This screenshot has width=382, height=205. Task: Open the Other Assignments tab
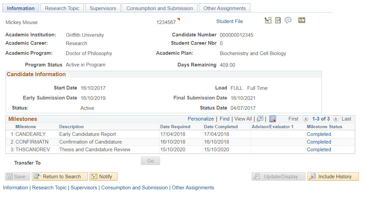(224, 8)
